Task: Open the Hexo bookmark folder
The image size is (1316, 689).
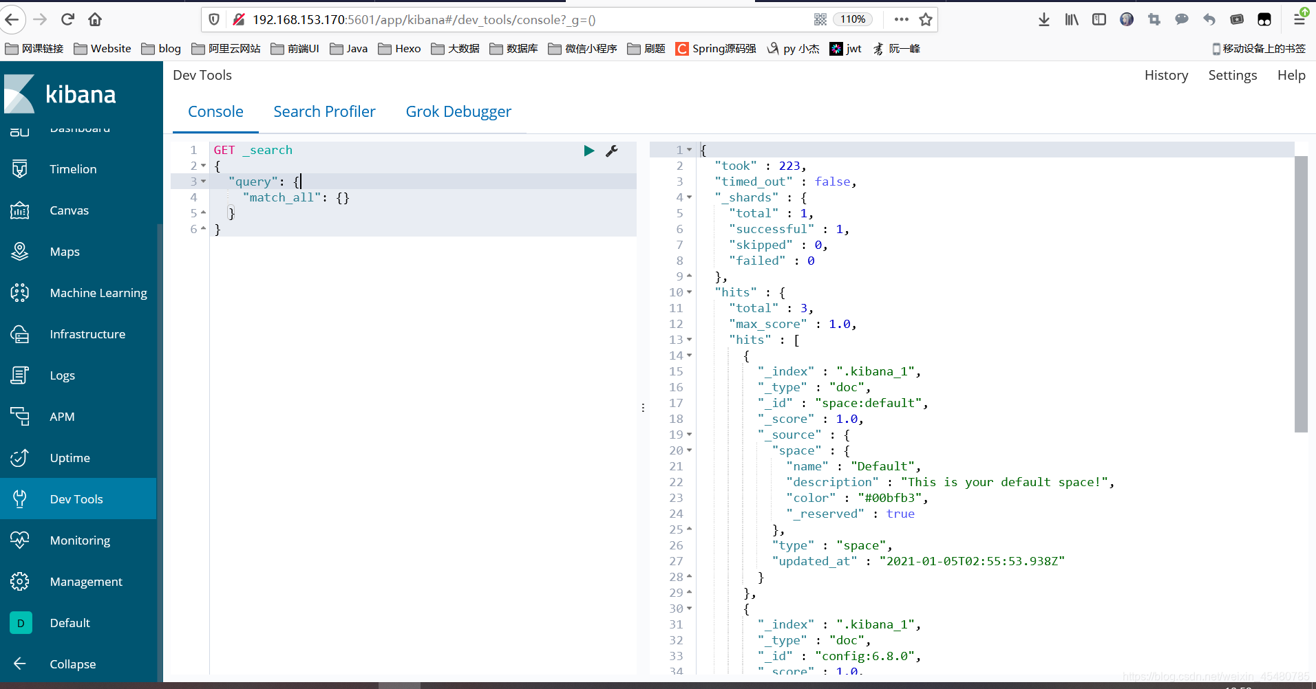Action: coord(399,48)
